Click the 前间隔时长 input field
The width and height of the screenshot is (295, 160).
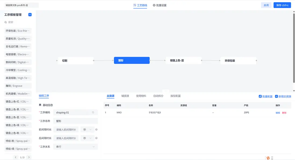click(x=66, y=129)
